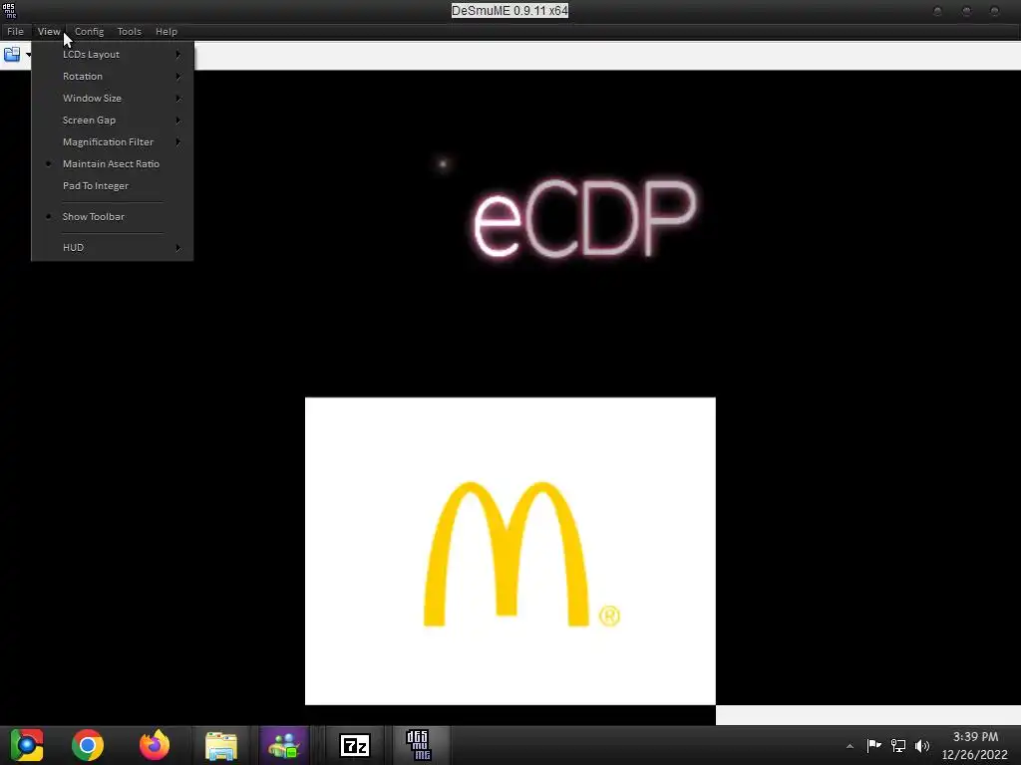Expand the Open ROM dropdown arrow
The height and width of the screenshot is (765, 1021).
pos(28,55)
